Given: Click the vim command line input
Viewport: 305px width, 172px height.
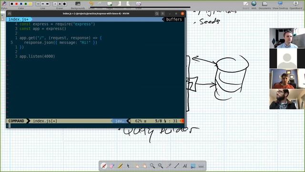Looking at the screenshot, I should pyautogui.click(x=95, y=126).
